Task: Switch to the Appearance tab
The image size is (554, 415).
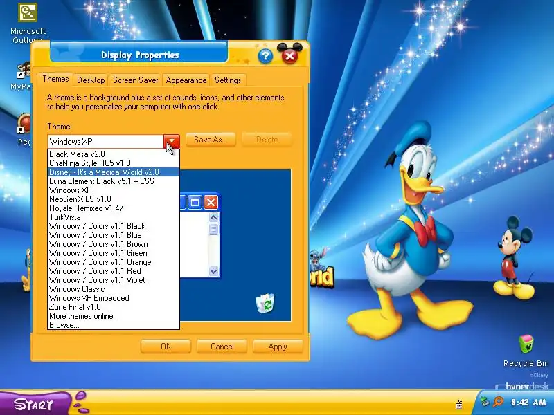Action: 186,80
